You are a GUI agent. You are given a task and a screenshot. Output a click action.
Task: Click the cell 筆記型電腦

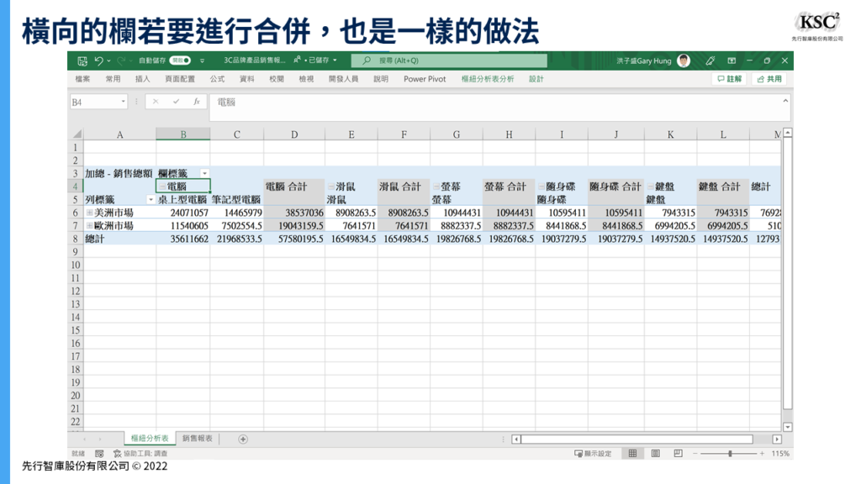click(236, 200)
